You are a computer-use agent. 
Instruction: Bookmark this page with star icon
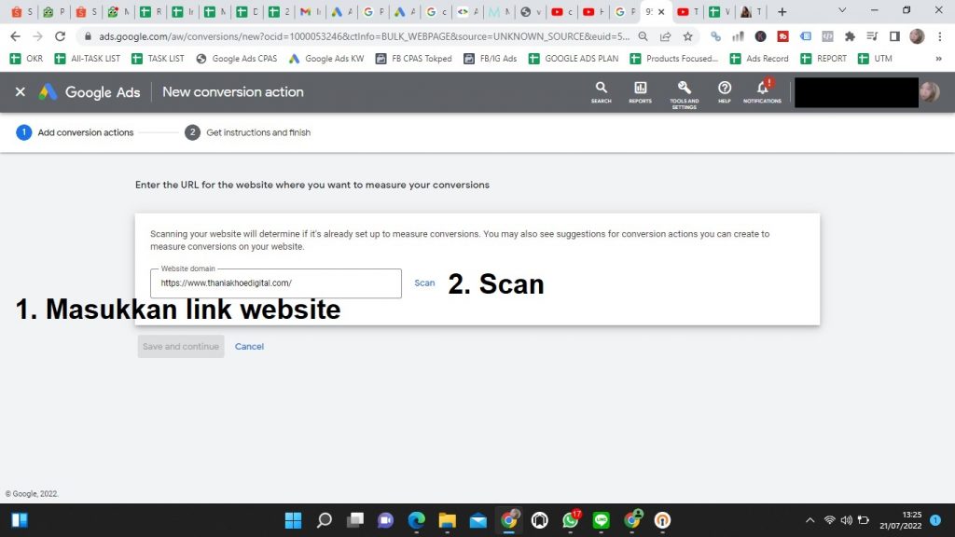tap(687, 36)
